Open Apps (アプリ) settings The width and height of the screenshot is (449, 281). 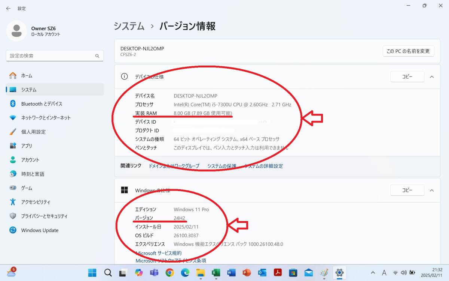55,146
